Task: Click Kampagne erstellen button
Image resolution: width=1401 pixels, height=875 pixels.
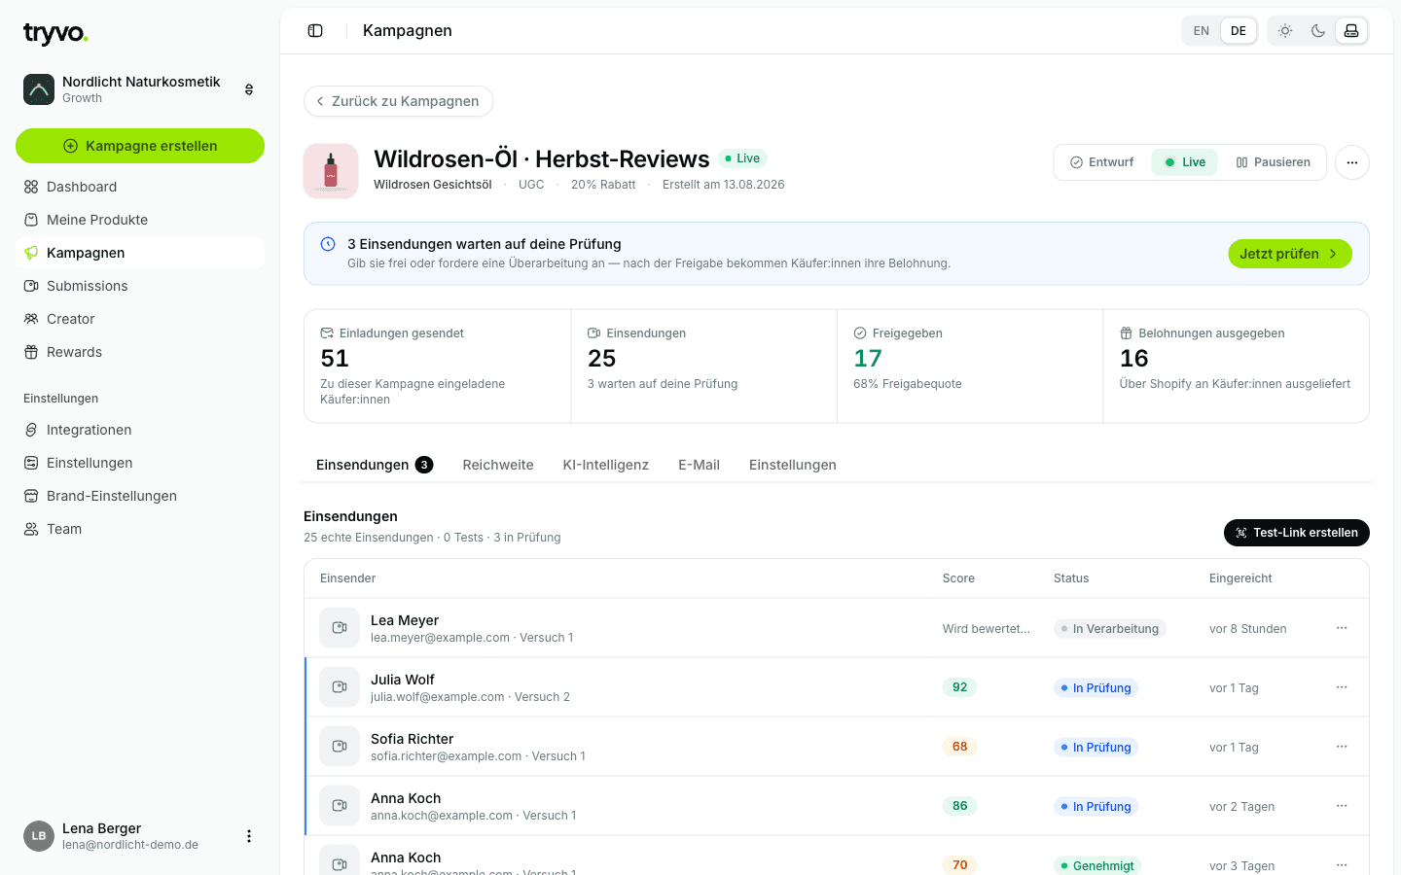Action: click(140, 146)
